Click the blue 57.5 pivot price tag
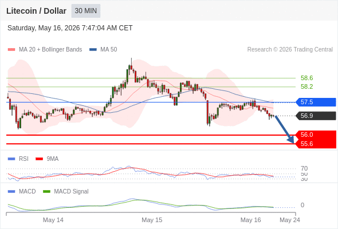Screen dimensions: 338x229 tap(316, 102)
